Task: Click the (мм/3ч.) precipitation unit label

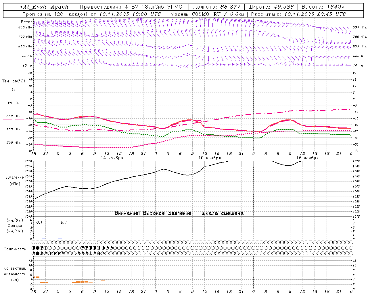Action: pos(15,220)
